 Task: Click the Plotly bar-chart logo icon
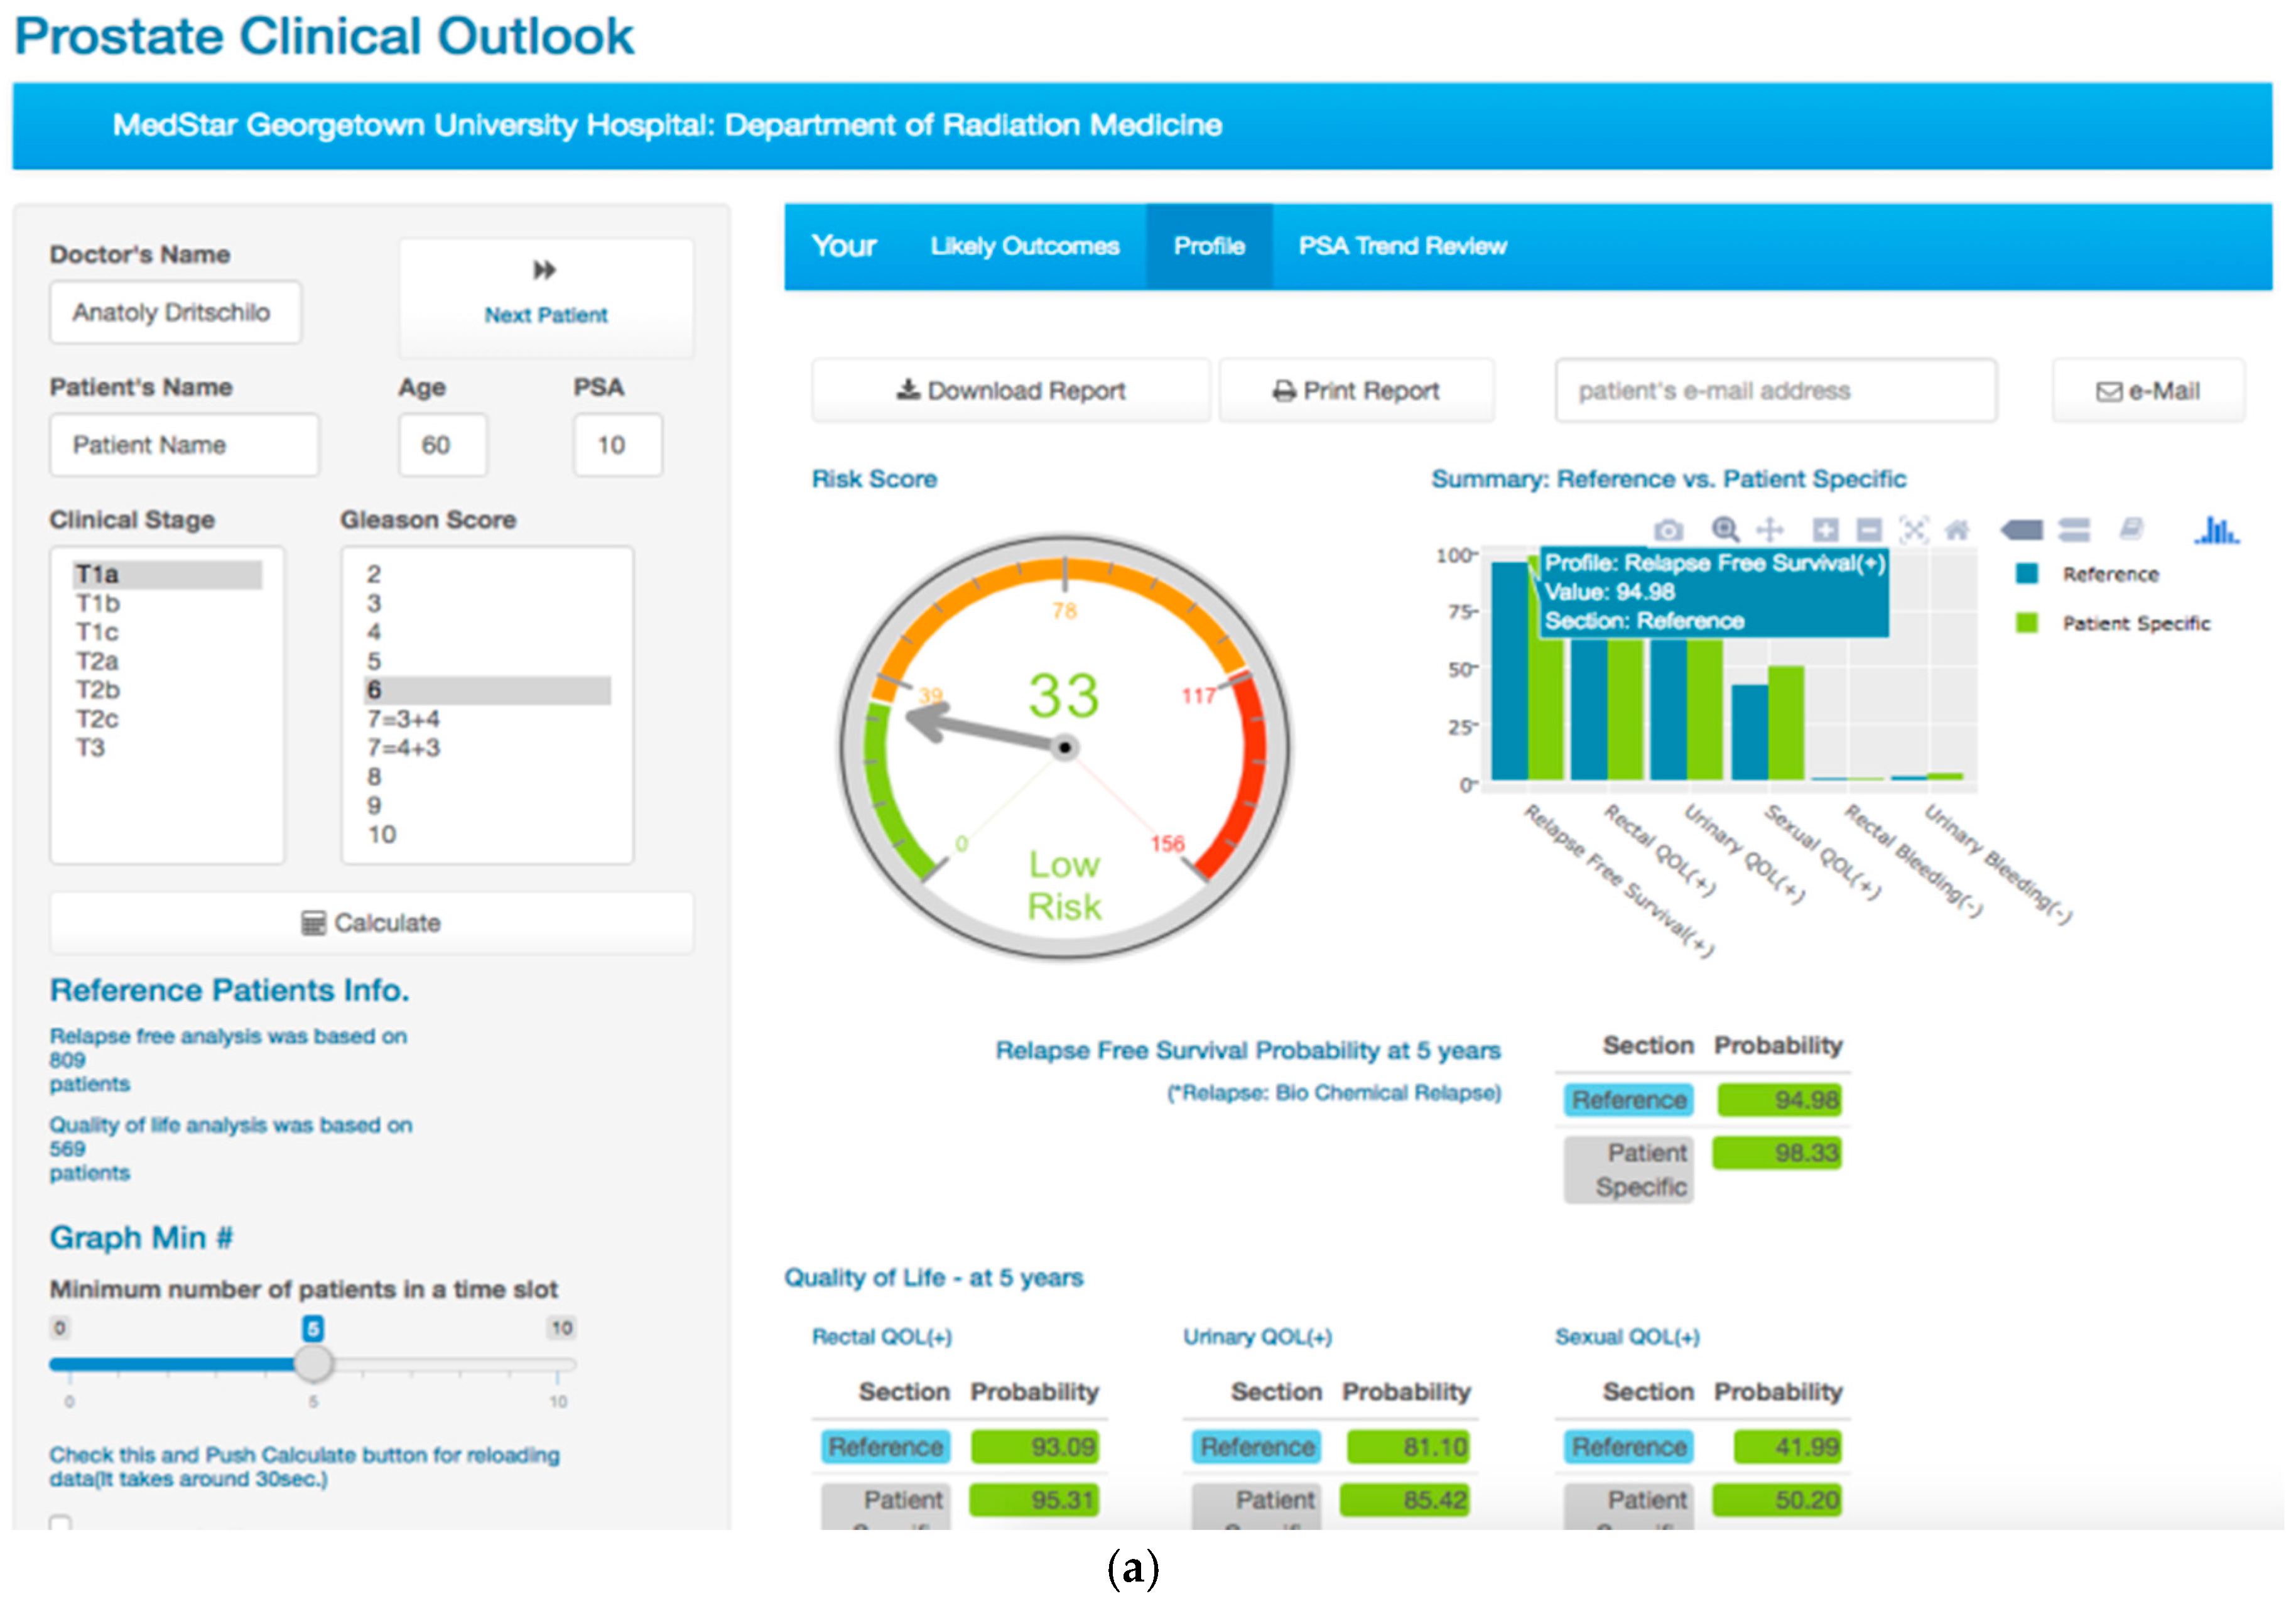[2217, 530]
